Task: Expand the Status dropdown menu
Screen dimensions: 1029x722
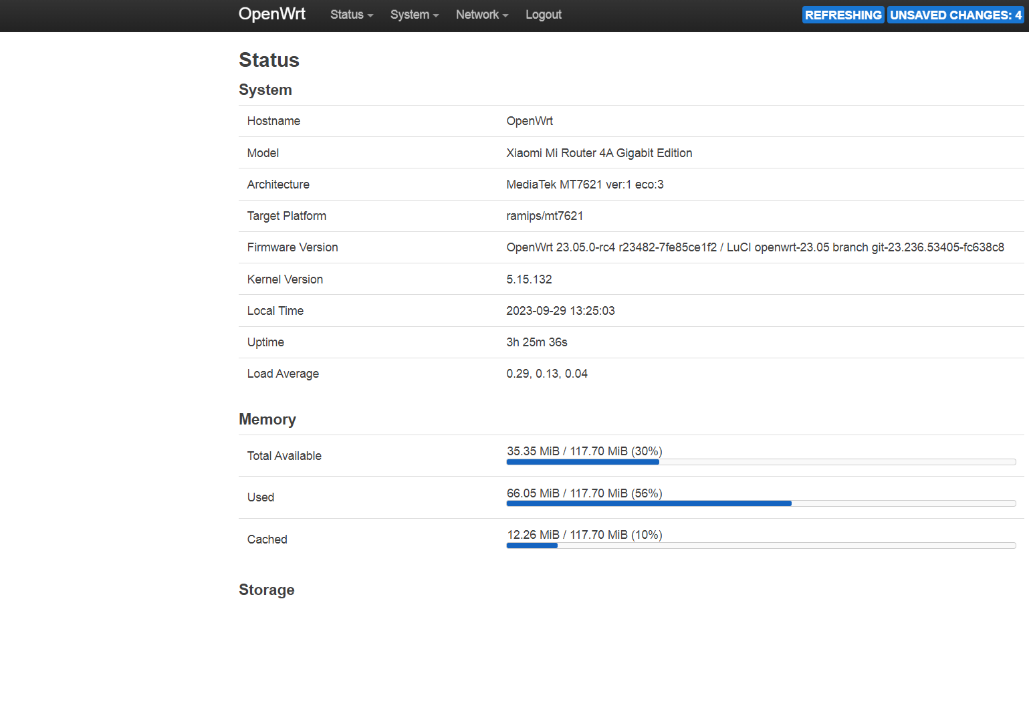Action: (352, 15)
